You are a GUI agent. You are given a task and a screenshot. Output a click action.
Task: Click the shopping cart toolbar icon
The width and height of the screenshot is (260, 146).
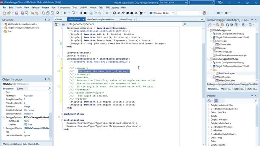141,13
